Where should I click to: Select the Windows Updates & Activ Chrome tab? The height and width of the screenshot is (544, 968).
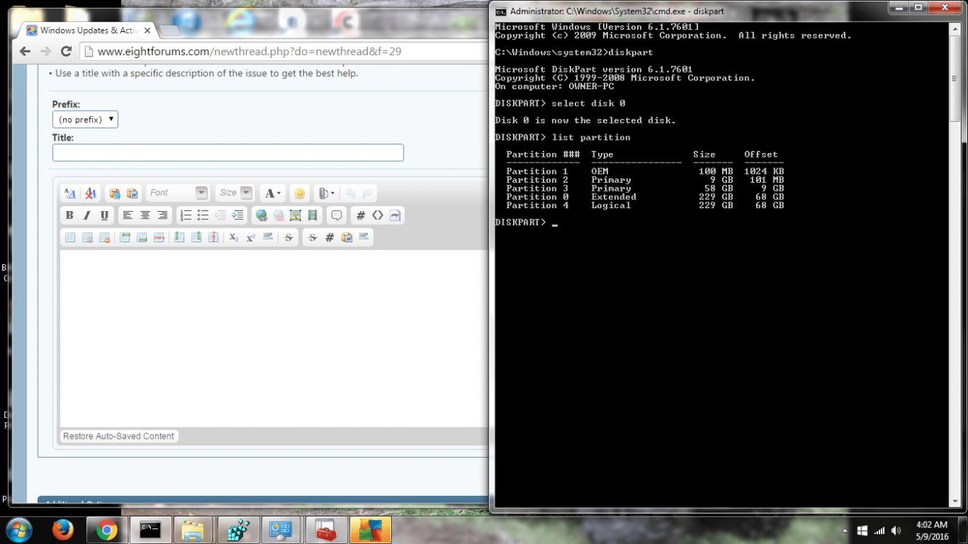click(x=88, y=30)
